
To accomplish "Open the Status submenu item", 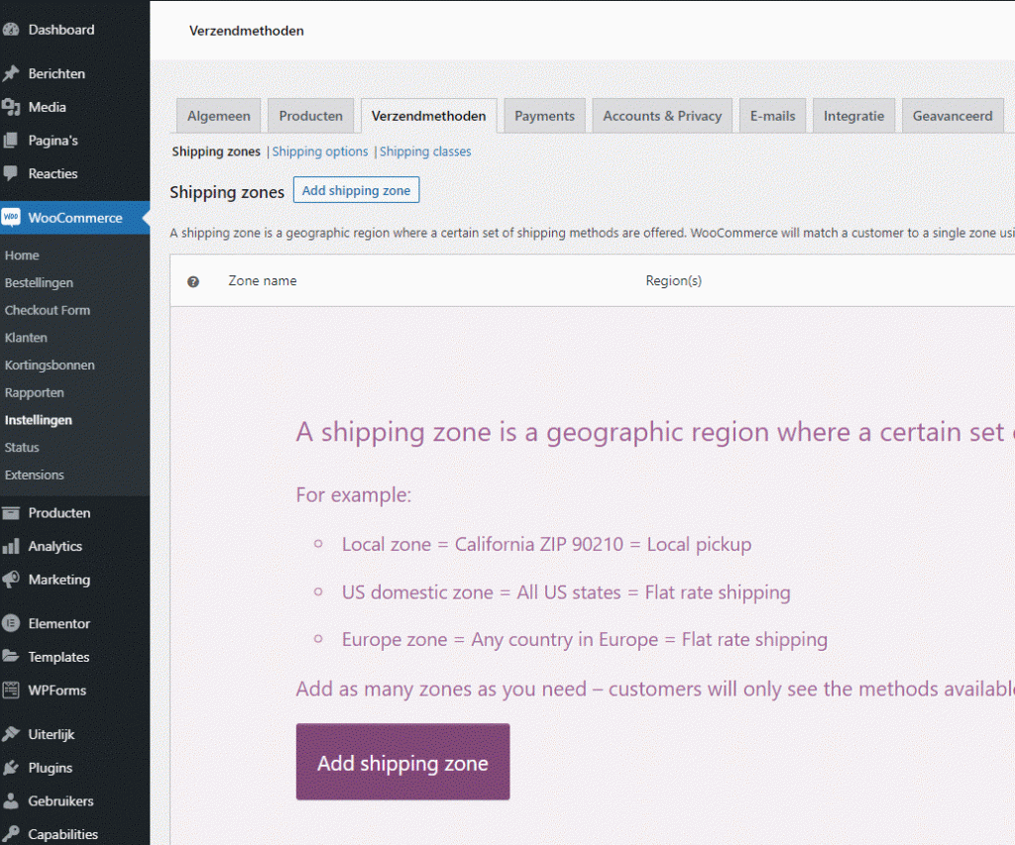I will coord(22,448).
